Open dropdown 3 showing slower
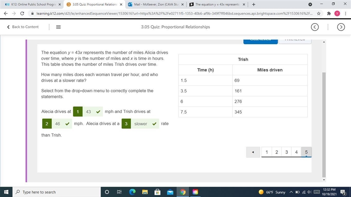Screen dimensions: 351x197 pyautogui.click(x=140, y=124)
